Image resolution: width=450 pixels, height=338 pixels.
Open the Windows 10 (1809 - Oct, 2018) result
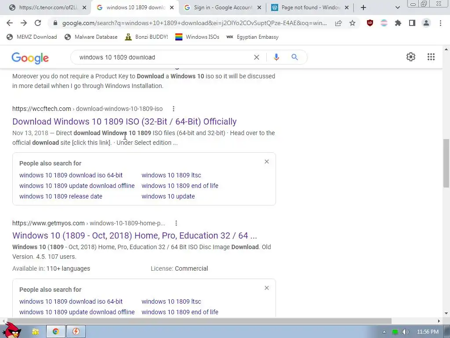click(134, 235)
